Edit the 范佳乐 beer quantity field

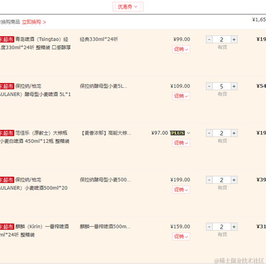tap(221, 133)
